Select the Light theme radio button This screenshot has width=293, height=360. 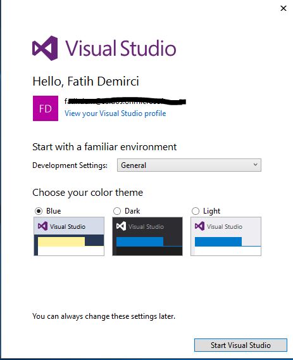(x=196, y=211)
